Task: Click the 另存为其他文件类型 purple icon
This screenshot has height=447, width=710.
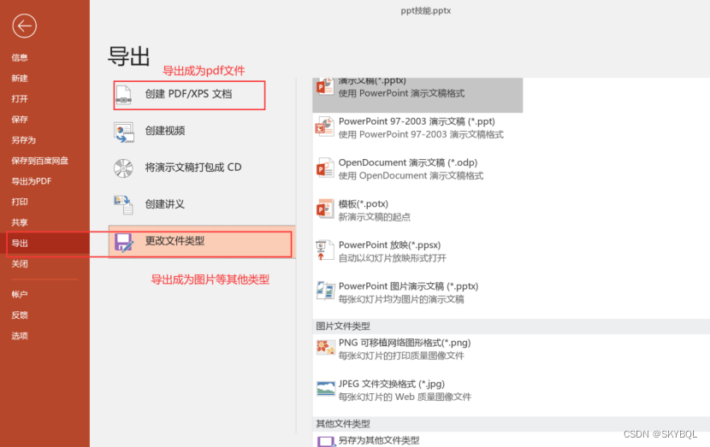Action: tap(326, 441)
